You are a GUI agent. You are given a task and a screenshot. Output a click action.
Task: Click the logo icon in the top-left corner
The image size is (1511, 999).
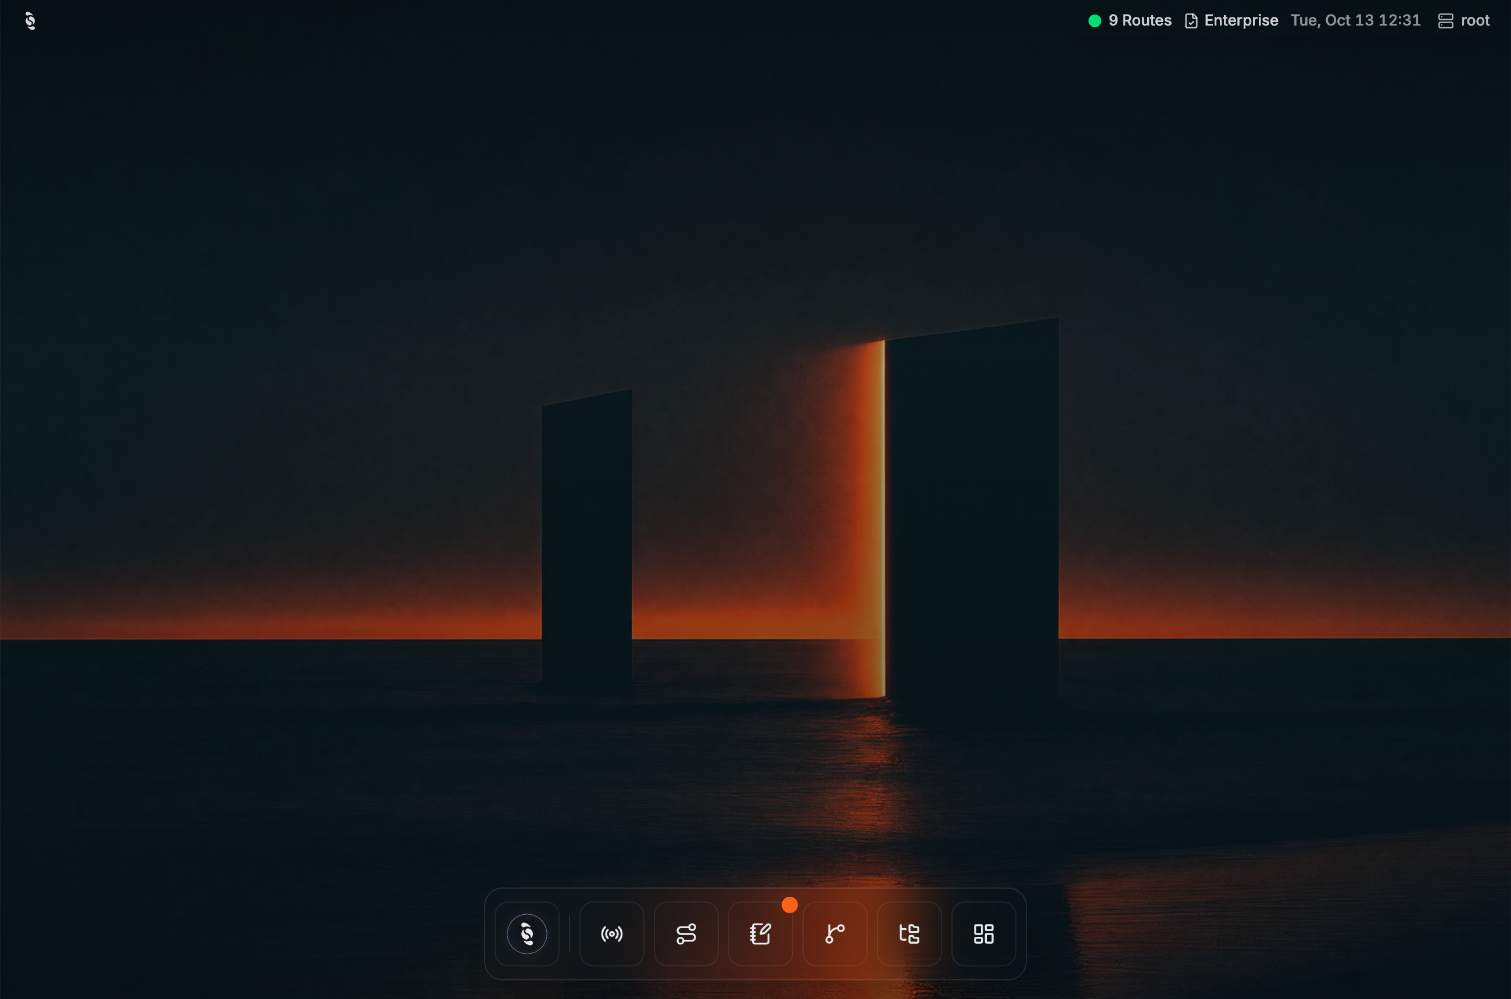(x=30, y=21)
